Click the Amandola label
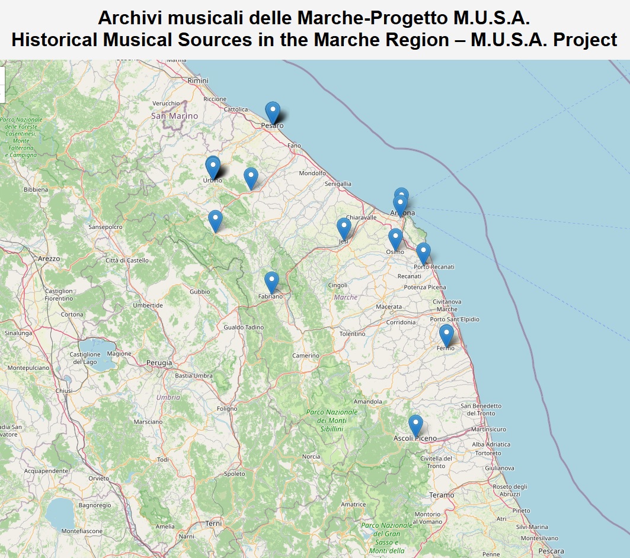The width and height of the screenshot is (630, 558). pos(367,402)
